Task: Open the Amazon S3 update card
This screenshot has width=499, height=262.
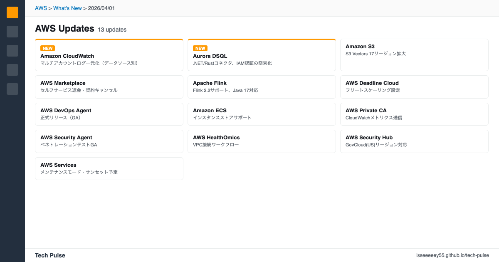Action: 414,55
